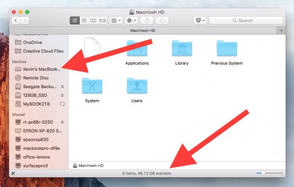
Task: Click the Devices section header
Action: [x=19, y=62]
